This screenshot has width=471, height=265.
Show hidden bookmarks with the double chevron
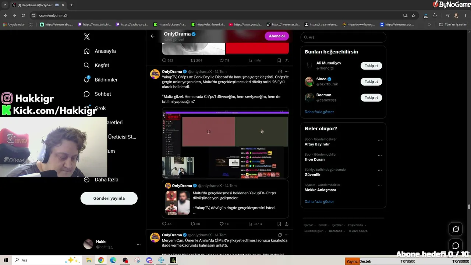(x=429, y=25)
